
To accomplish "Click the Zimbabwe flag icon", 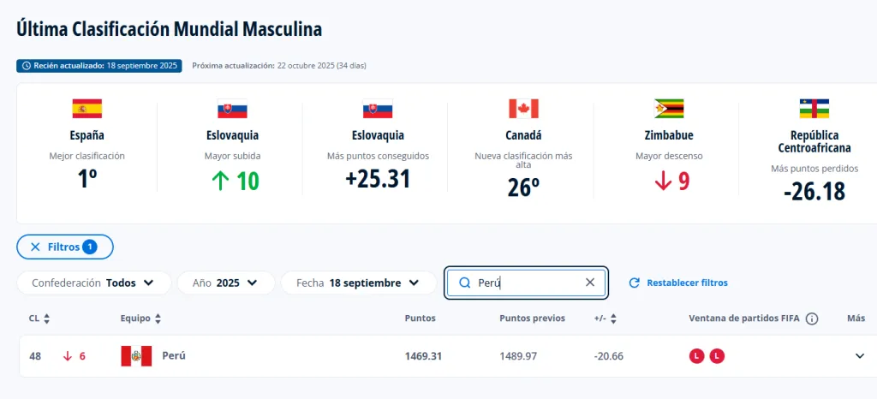I will (x=669, y=109).
